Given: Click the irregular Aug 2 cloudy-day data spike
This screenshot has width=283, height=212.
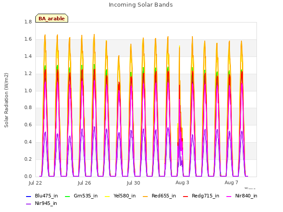Looking at the screenshot, I should coord(180,112).
